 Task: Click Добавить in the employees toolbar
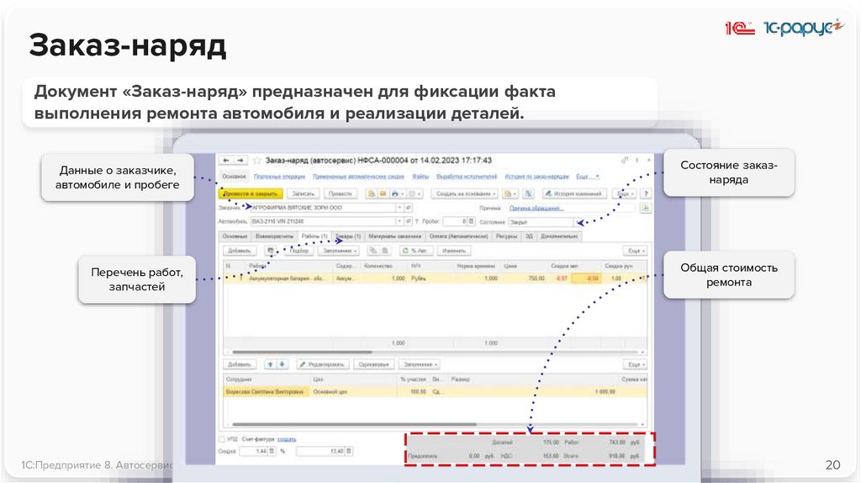tap(240, 364)
